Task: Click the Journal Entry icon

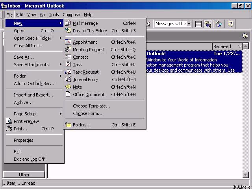Action: 68,80
